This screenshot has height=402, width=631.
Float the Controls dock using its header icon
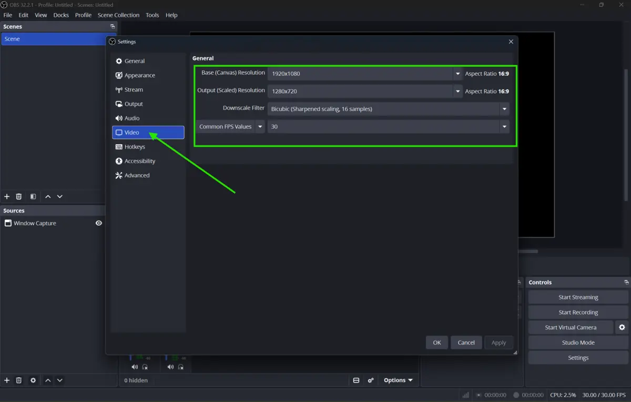(x=626, y=283)
